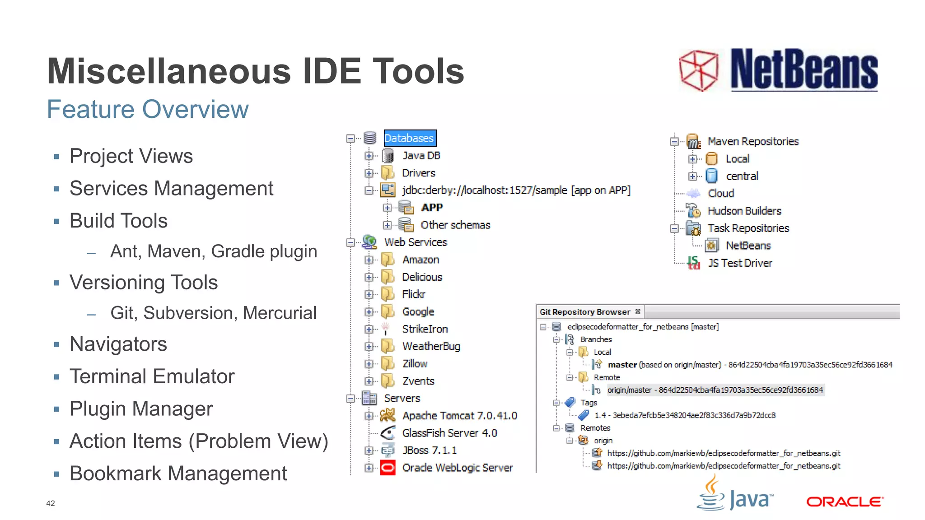Viewport: 925px width, 520px height.
Task: Select the master local branch row
Action: [x=750, y=365]
